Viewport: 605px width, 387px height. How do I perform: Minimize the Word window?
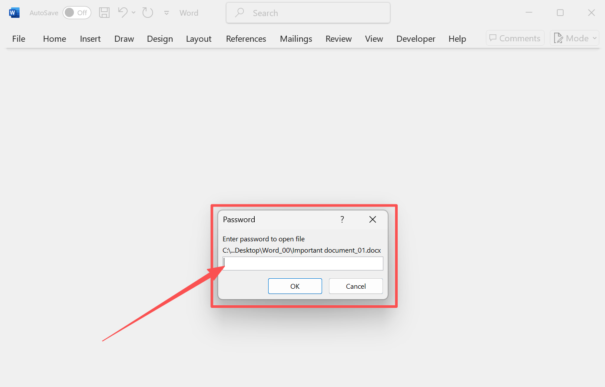click(x=529, y=13)
